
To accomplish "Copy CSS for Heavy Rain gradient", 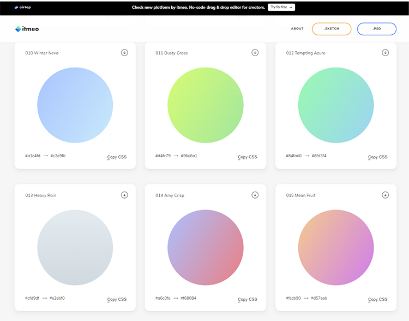I will (117, 299).
